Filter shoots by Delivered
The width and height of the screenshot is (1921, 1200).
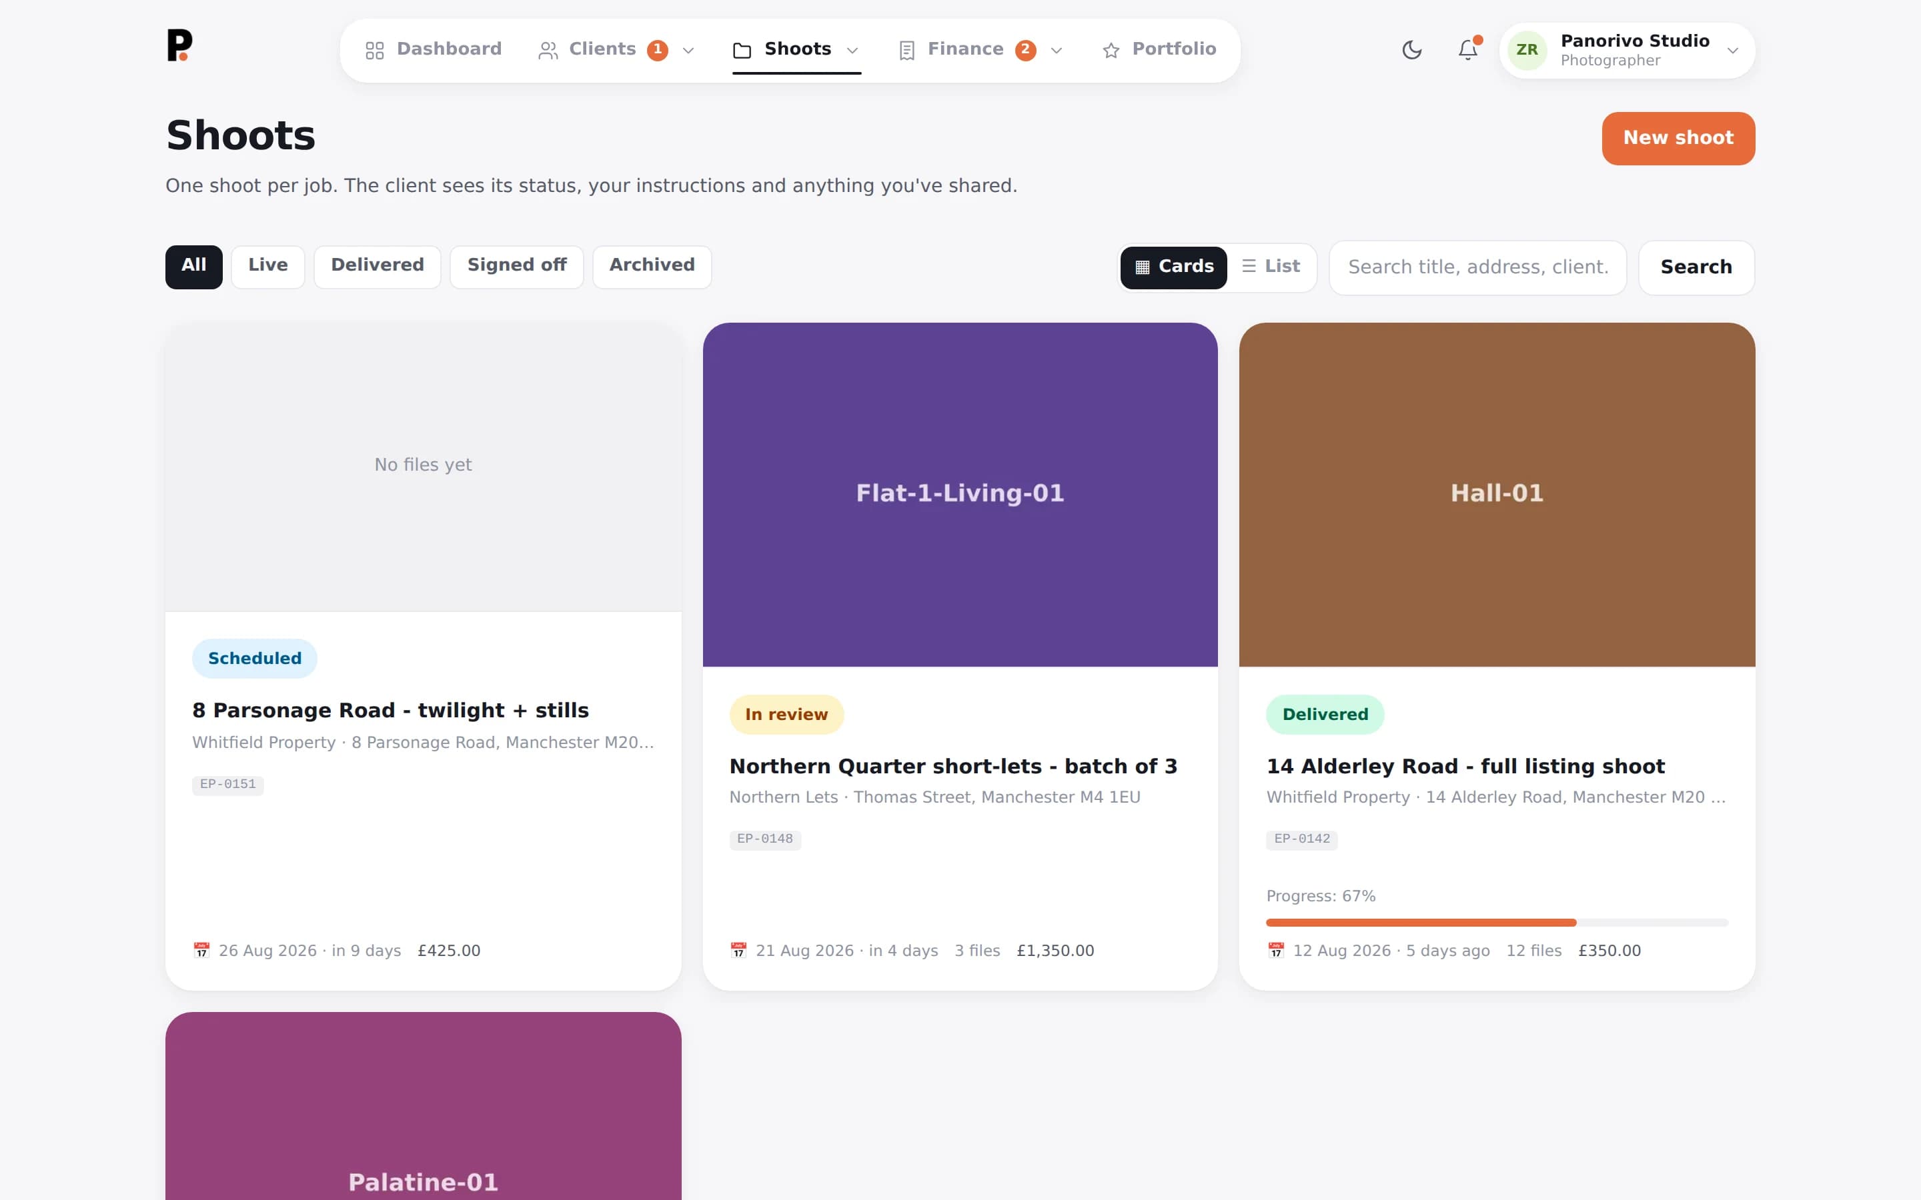pyautogui.click(x=377, y=266)
